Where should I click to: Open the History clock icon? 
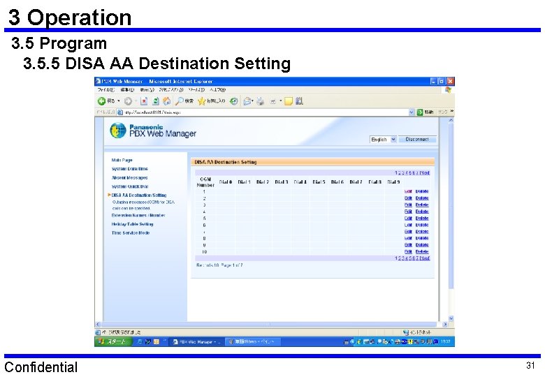click(234, 101)
